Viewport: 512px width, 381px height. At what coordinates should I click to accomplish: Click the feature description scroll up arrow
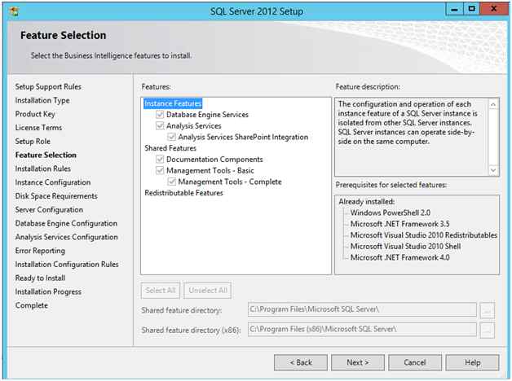tap(493, 105)
